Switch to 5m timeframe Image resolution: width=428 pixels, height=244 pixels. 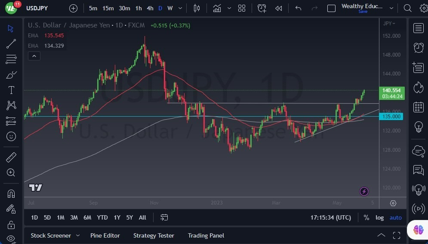coord(93,9)
